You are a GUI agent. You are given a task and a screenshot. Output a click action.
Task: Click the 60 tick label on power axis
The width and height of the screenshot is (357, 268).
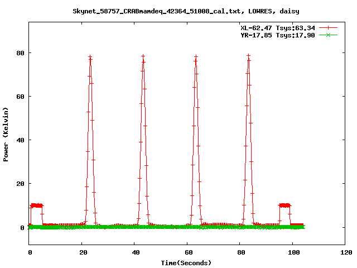(20, 97)
